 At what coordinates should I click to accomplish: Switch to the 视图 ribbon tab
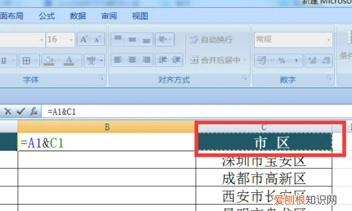pyautogui.click(x=140, y=16)
